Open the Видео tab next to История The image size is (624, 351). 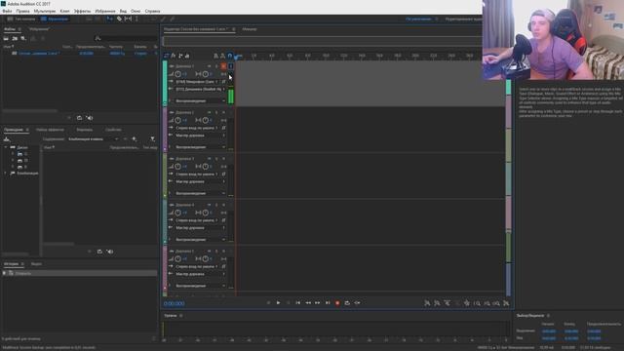point(36,264)
